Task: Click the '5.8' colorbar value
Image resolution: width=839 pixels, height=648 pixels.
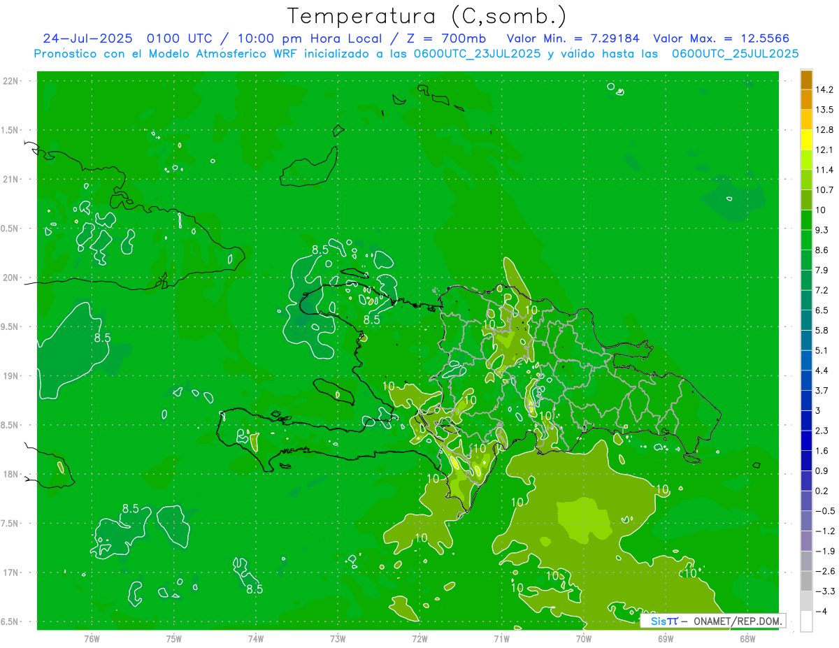Action: (x=823, y=330)
